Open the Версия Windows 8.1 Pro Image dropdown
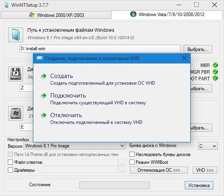 coord(75,146)
